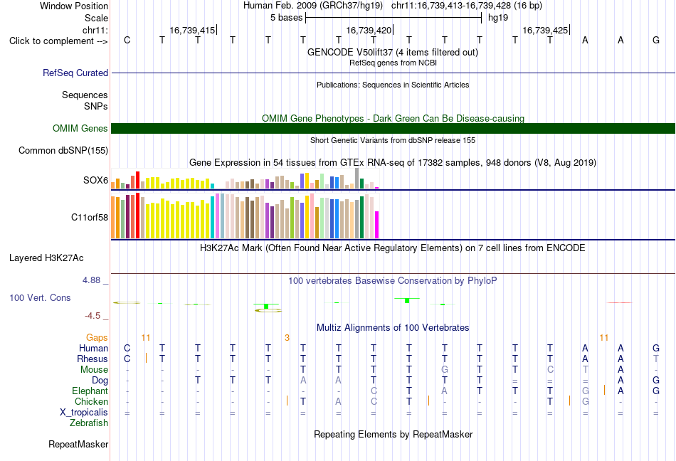Click the Scale label

tap(96, 18)
